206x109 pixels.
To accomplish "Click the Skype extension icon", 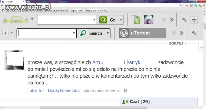I will pos(196,5).
